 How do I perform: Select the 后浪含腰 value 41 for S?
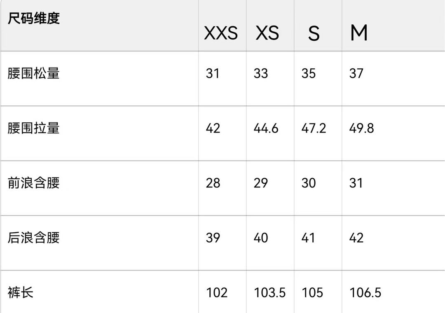[x=308, y=238]
